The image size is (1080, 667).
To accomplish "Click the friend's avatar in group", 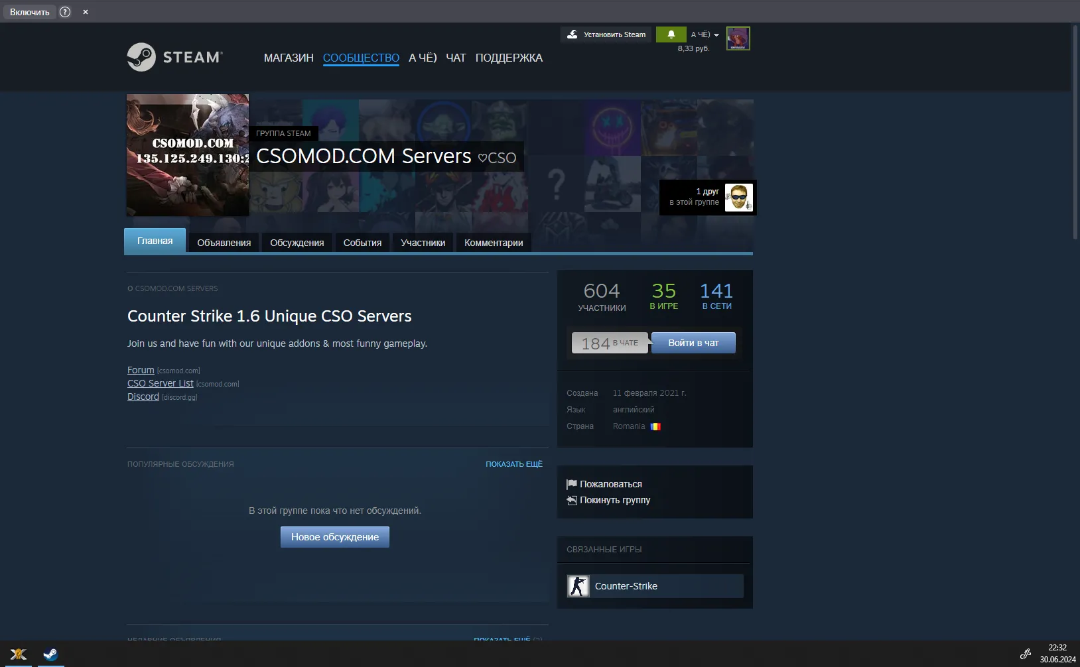I will click(x=738, y=198).
